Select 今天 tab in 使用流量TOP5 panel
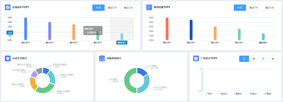 coord(240,8)
